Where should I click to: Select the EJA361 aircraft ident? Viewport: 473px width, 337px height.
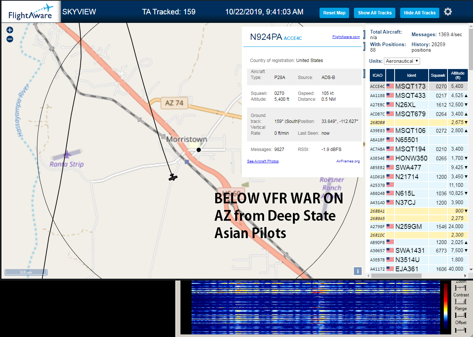coord(407,269)
